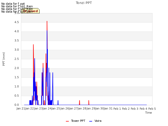Click the 'No data for f_sp1_Rain' message

pyautogui.click(x=17, y=6)
